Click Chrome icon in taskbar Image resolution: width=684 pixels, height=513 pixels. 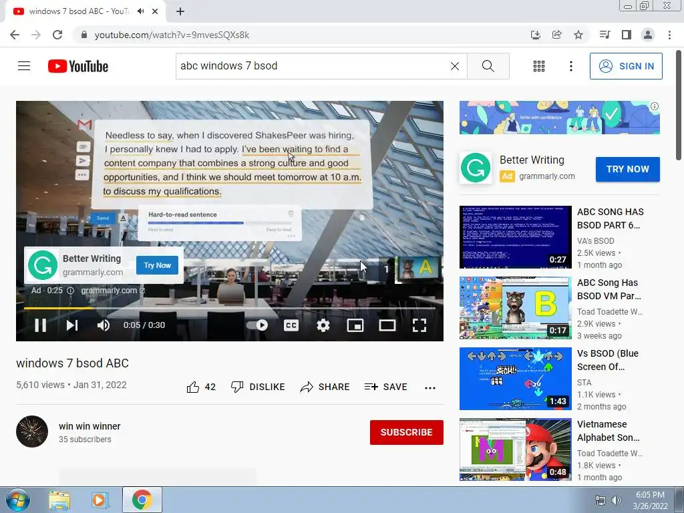(x=142, y=500)
